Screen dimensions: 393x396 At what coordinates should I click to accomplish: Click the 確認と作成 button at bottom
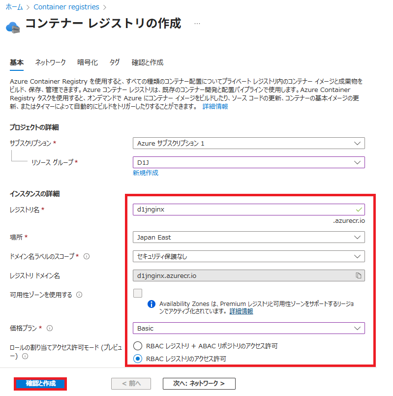click(x=41, y=383)
